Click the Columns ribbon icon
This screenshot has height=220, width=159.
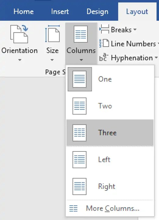pos(81,34)
